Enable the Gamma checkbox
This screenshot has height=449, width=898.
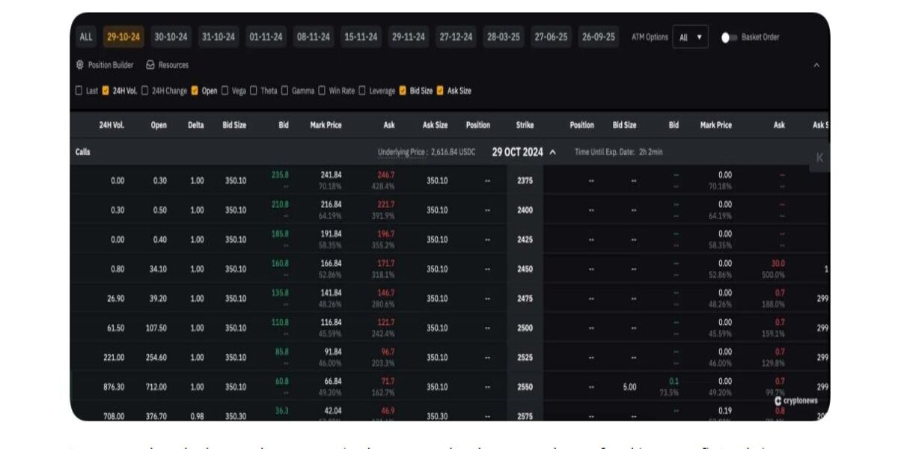[x=284, y=91]
